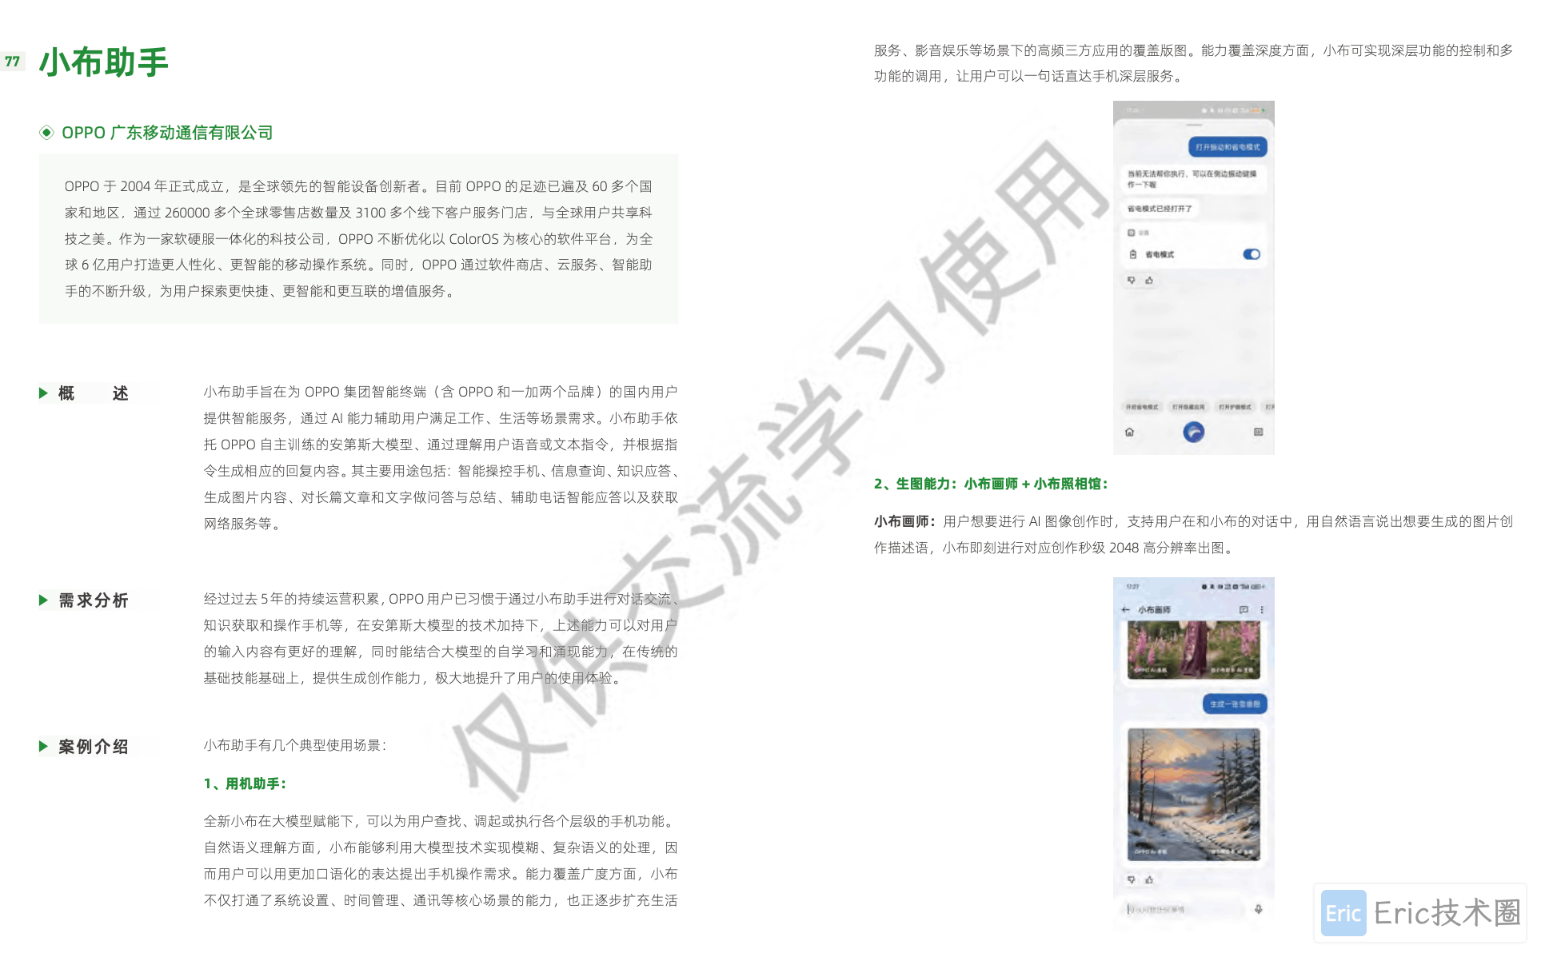1545x961 pixels.
Task: Click thumbs-up under the power saving card
Action: coord(1149,281)
